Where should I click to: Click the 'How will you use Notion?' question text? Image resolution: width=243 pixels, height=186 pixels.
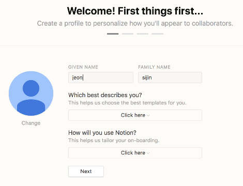tap(102, 133)
